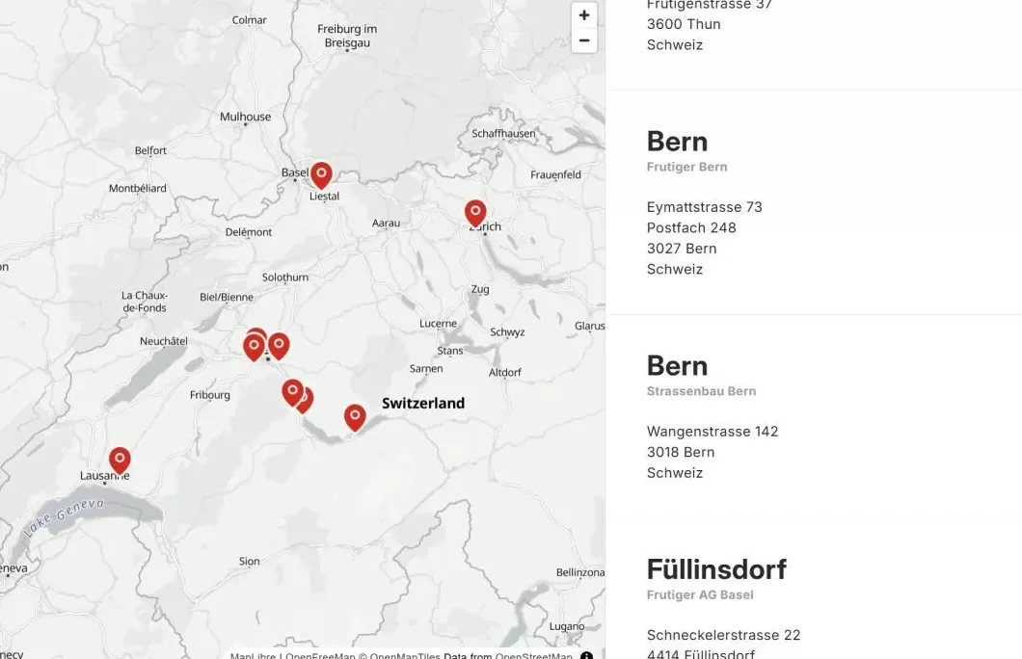Click the upper-left pin south of Bern
The width and height of the screenshot is (1022, 659).
[x=292, y=391]
